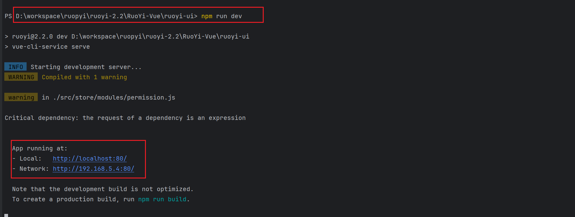The width and height of the screenshot is (575, 217).
Task: Click the 'Local:' label
Action: (31, 158)
